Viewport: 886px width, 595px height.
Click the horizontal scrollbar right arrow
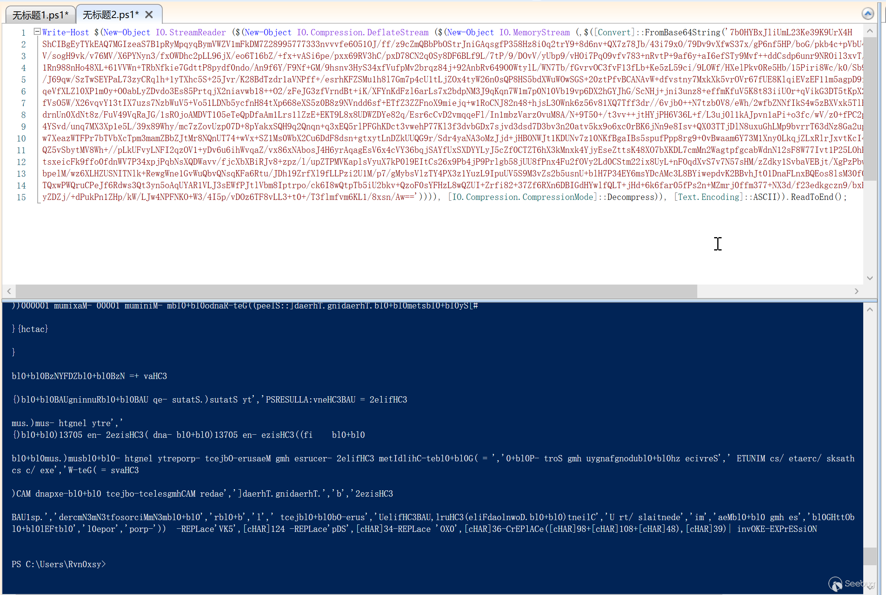click(856, 291)
